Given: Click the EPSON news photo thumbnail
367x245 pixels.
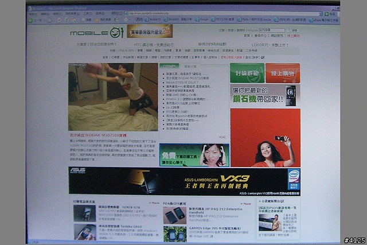Looking at the screenshot, I should pyautogui.click(x=269, y=223).
